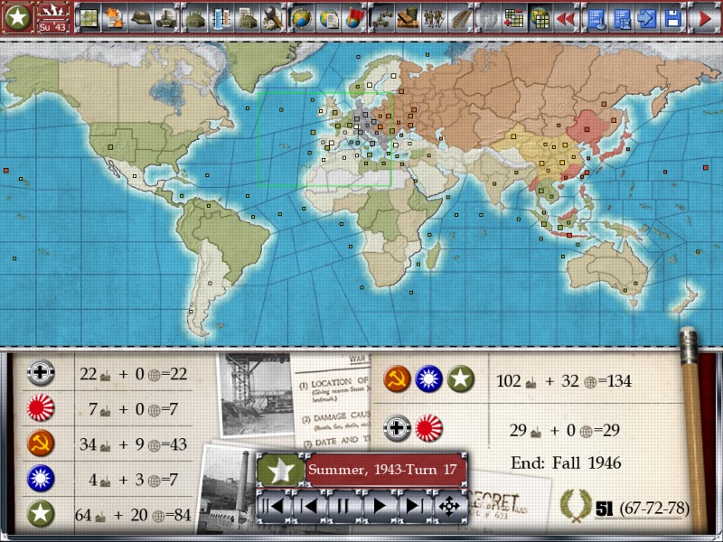Open the tank with document report icon
The image size is (723, 542).
tap(167, 18)
